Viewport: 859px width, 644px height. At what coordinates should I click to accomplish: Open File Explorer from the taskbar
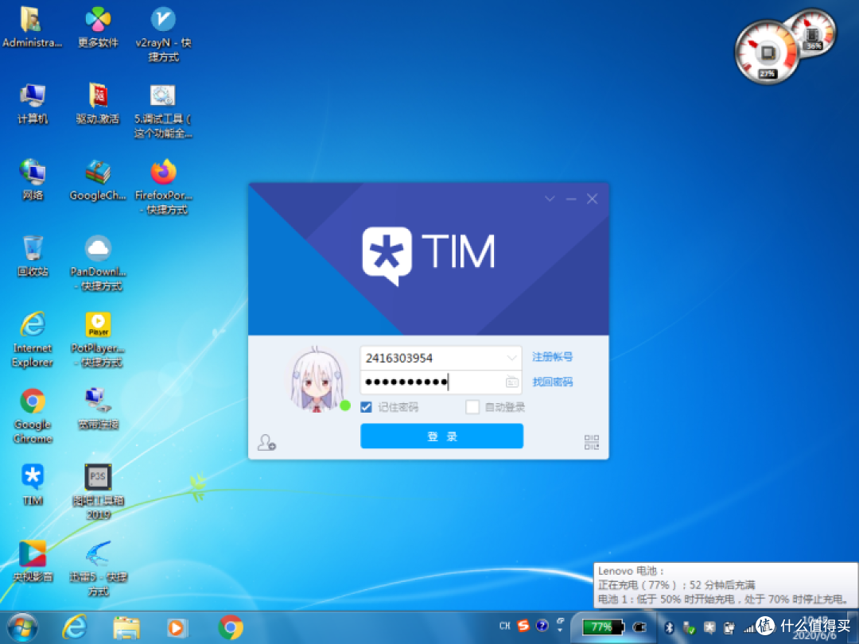click(126, 627)
